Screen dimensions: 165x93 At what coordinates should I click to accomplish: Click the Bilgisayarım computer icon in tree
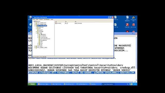[35, 21]
